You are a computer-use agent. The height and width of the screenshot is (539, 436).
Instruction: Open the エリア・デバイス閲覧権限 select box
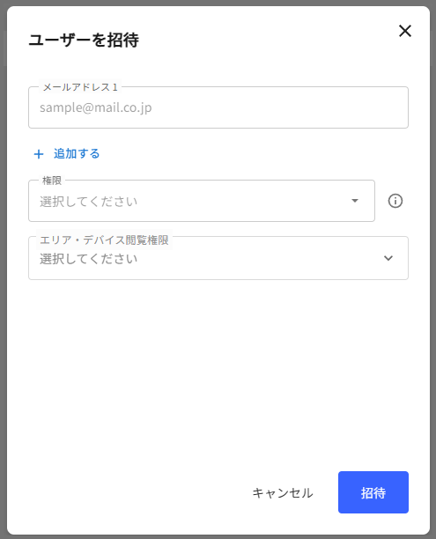(218, 258)
